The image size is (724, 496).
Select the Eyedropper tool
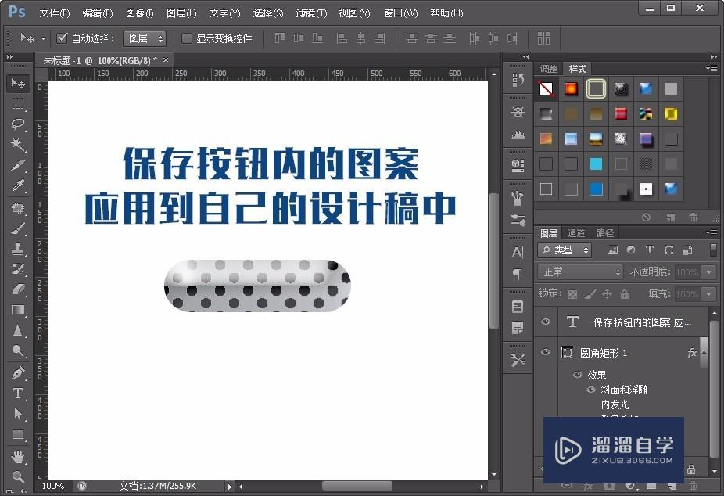coord(18,185)
